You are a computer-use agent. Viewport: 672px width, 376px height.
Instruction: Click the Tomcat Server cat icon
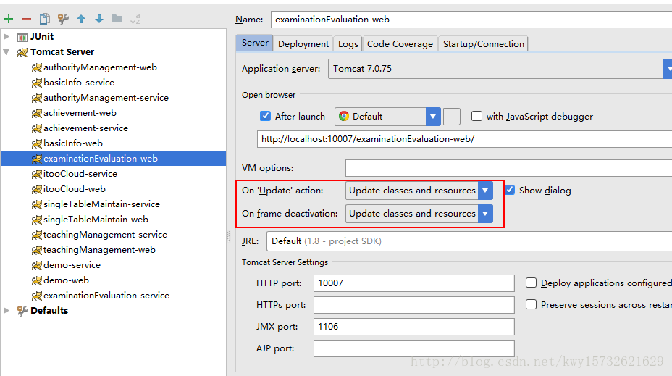(x=22, y=52)
